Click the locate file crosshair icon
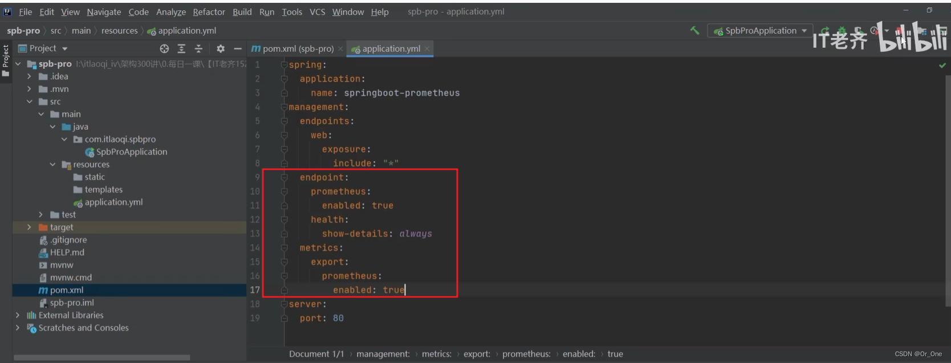951x363 pixels. [164, 48]
